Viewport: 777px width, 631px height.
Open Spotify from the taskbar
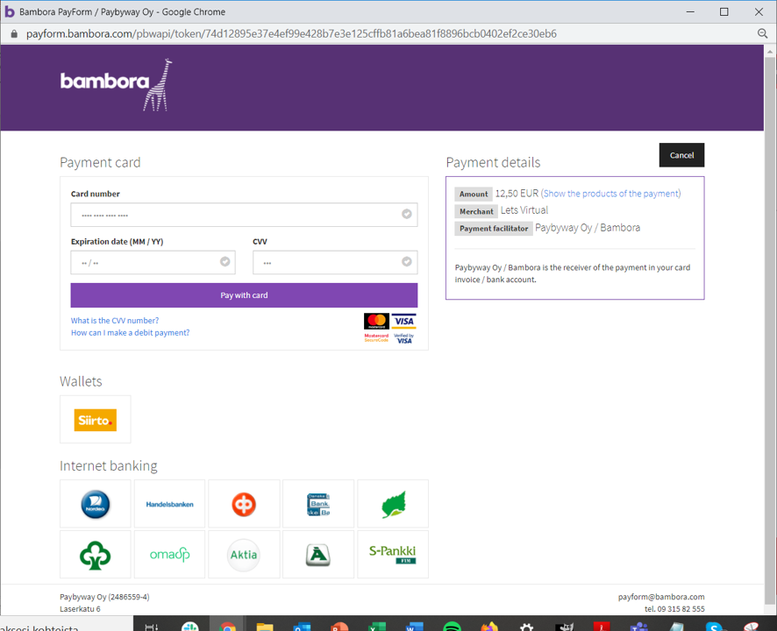tap(452, 626)
